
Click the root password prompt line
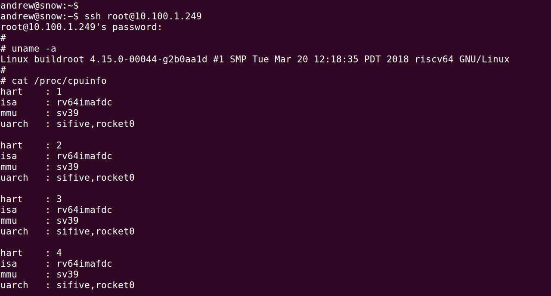[x=81, y=27]
